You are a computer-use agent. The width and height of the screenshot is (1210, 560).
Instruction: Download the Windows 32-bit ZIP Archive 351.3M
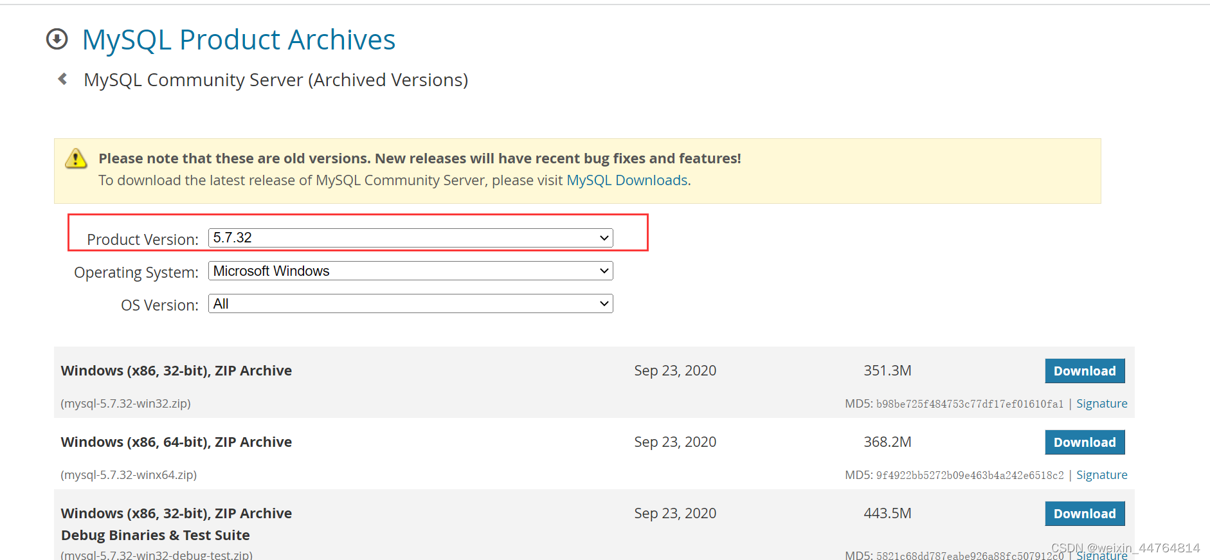[x=1085, y=371]
